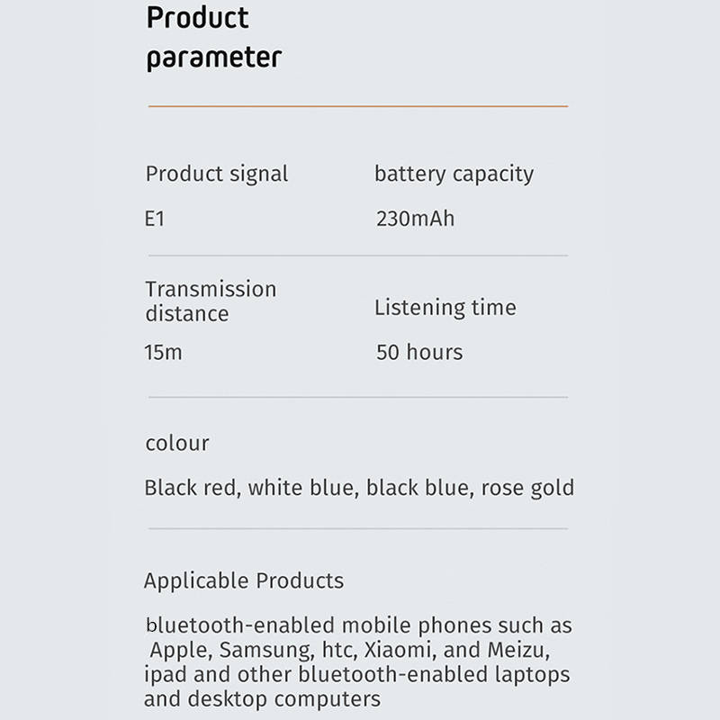Select the Listening time label
720x720 pixels.
click(445, 308)
